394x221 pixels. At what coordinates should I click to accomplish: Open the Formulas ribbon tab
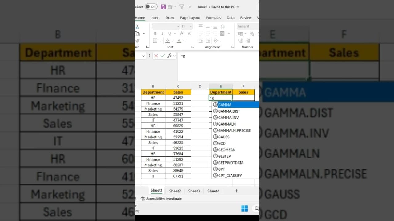pyautogui.click(x=213, y=18)
